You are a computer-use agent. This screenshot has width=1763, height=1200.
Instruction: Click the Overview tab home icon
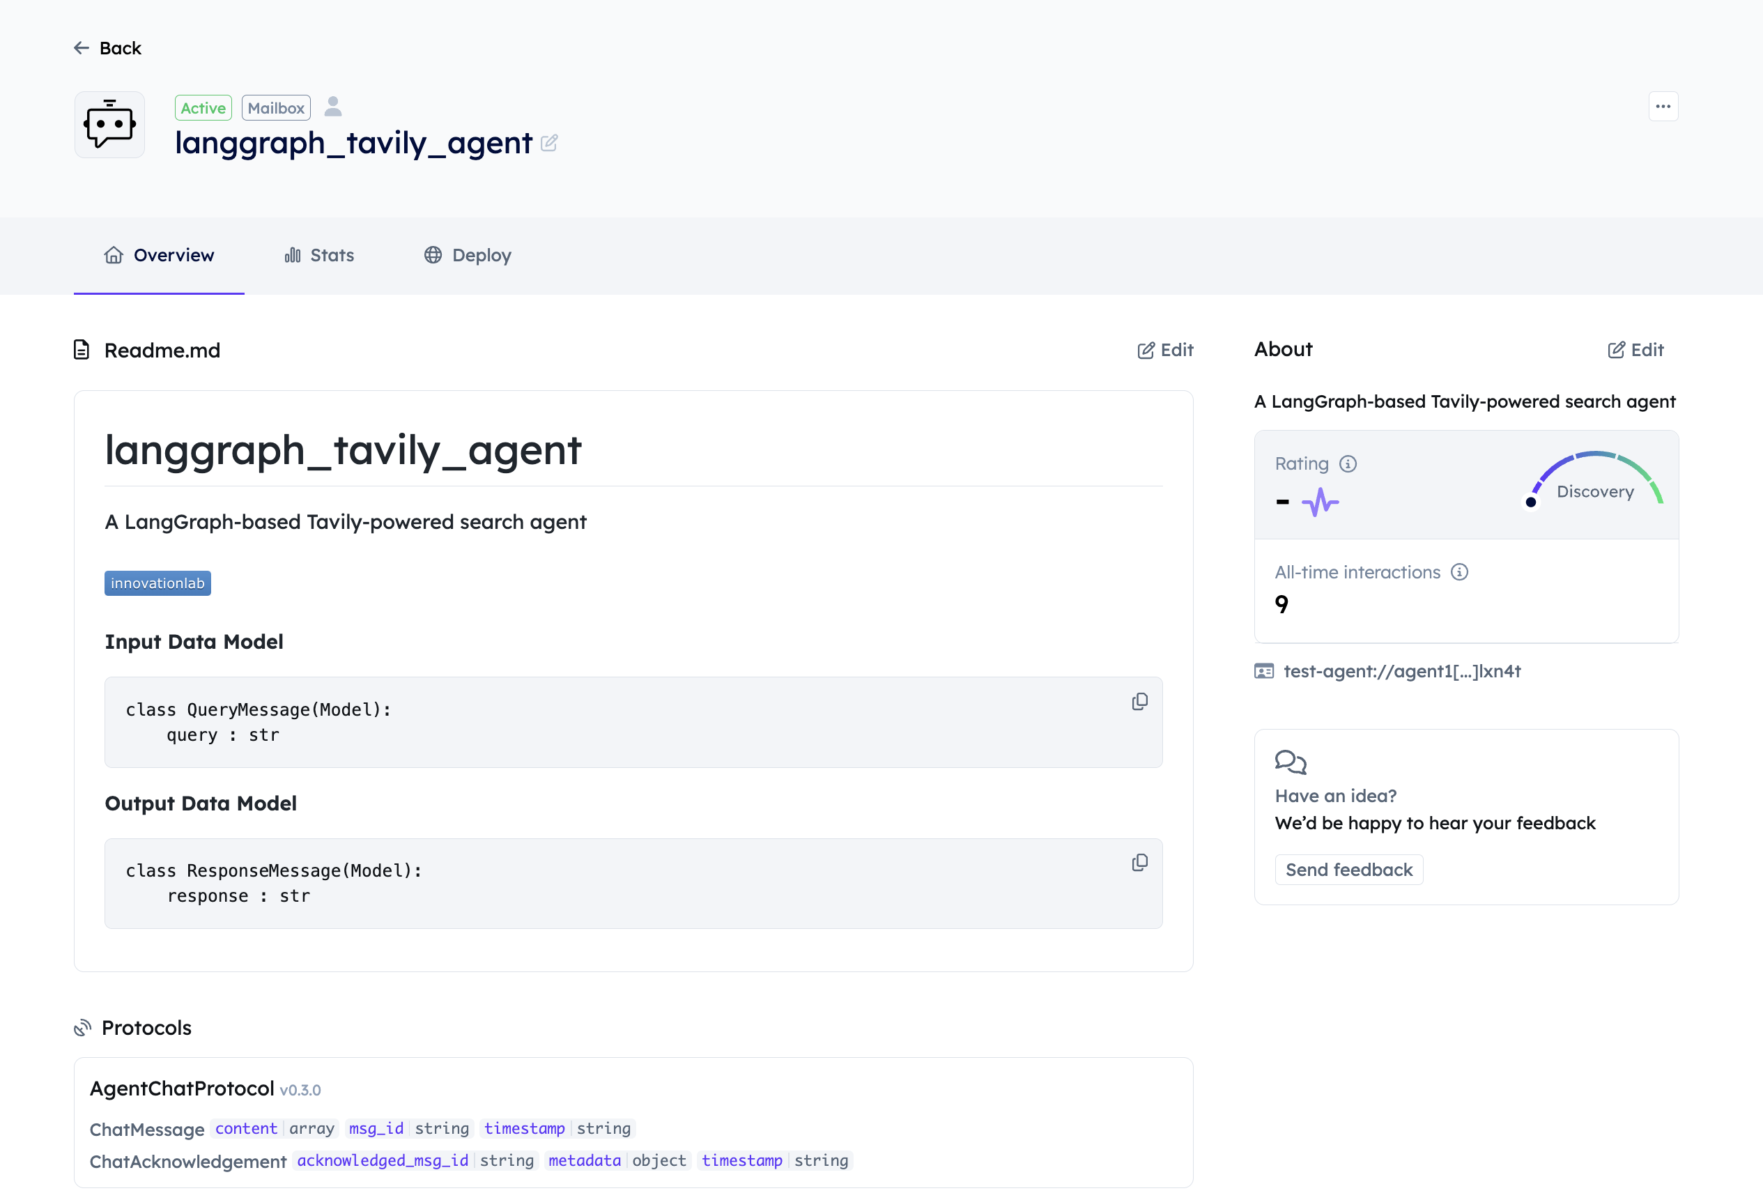114,255
